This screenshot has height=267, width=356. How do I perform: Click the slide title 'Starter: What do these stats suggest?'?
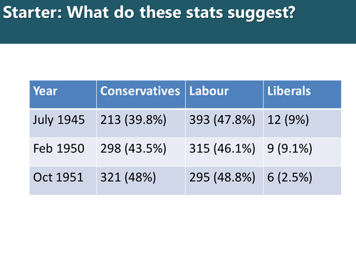[149, 12]
